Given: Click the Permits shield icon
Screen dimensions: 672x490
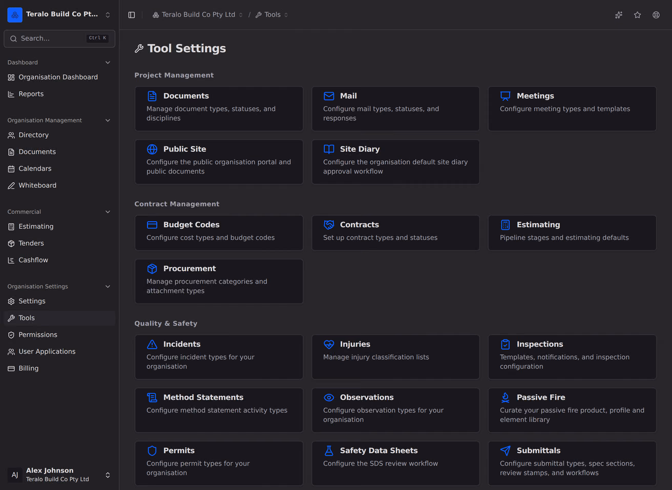Looking at the screenshot, I should (152, 451).
